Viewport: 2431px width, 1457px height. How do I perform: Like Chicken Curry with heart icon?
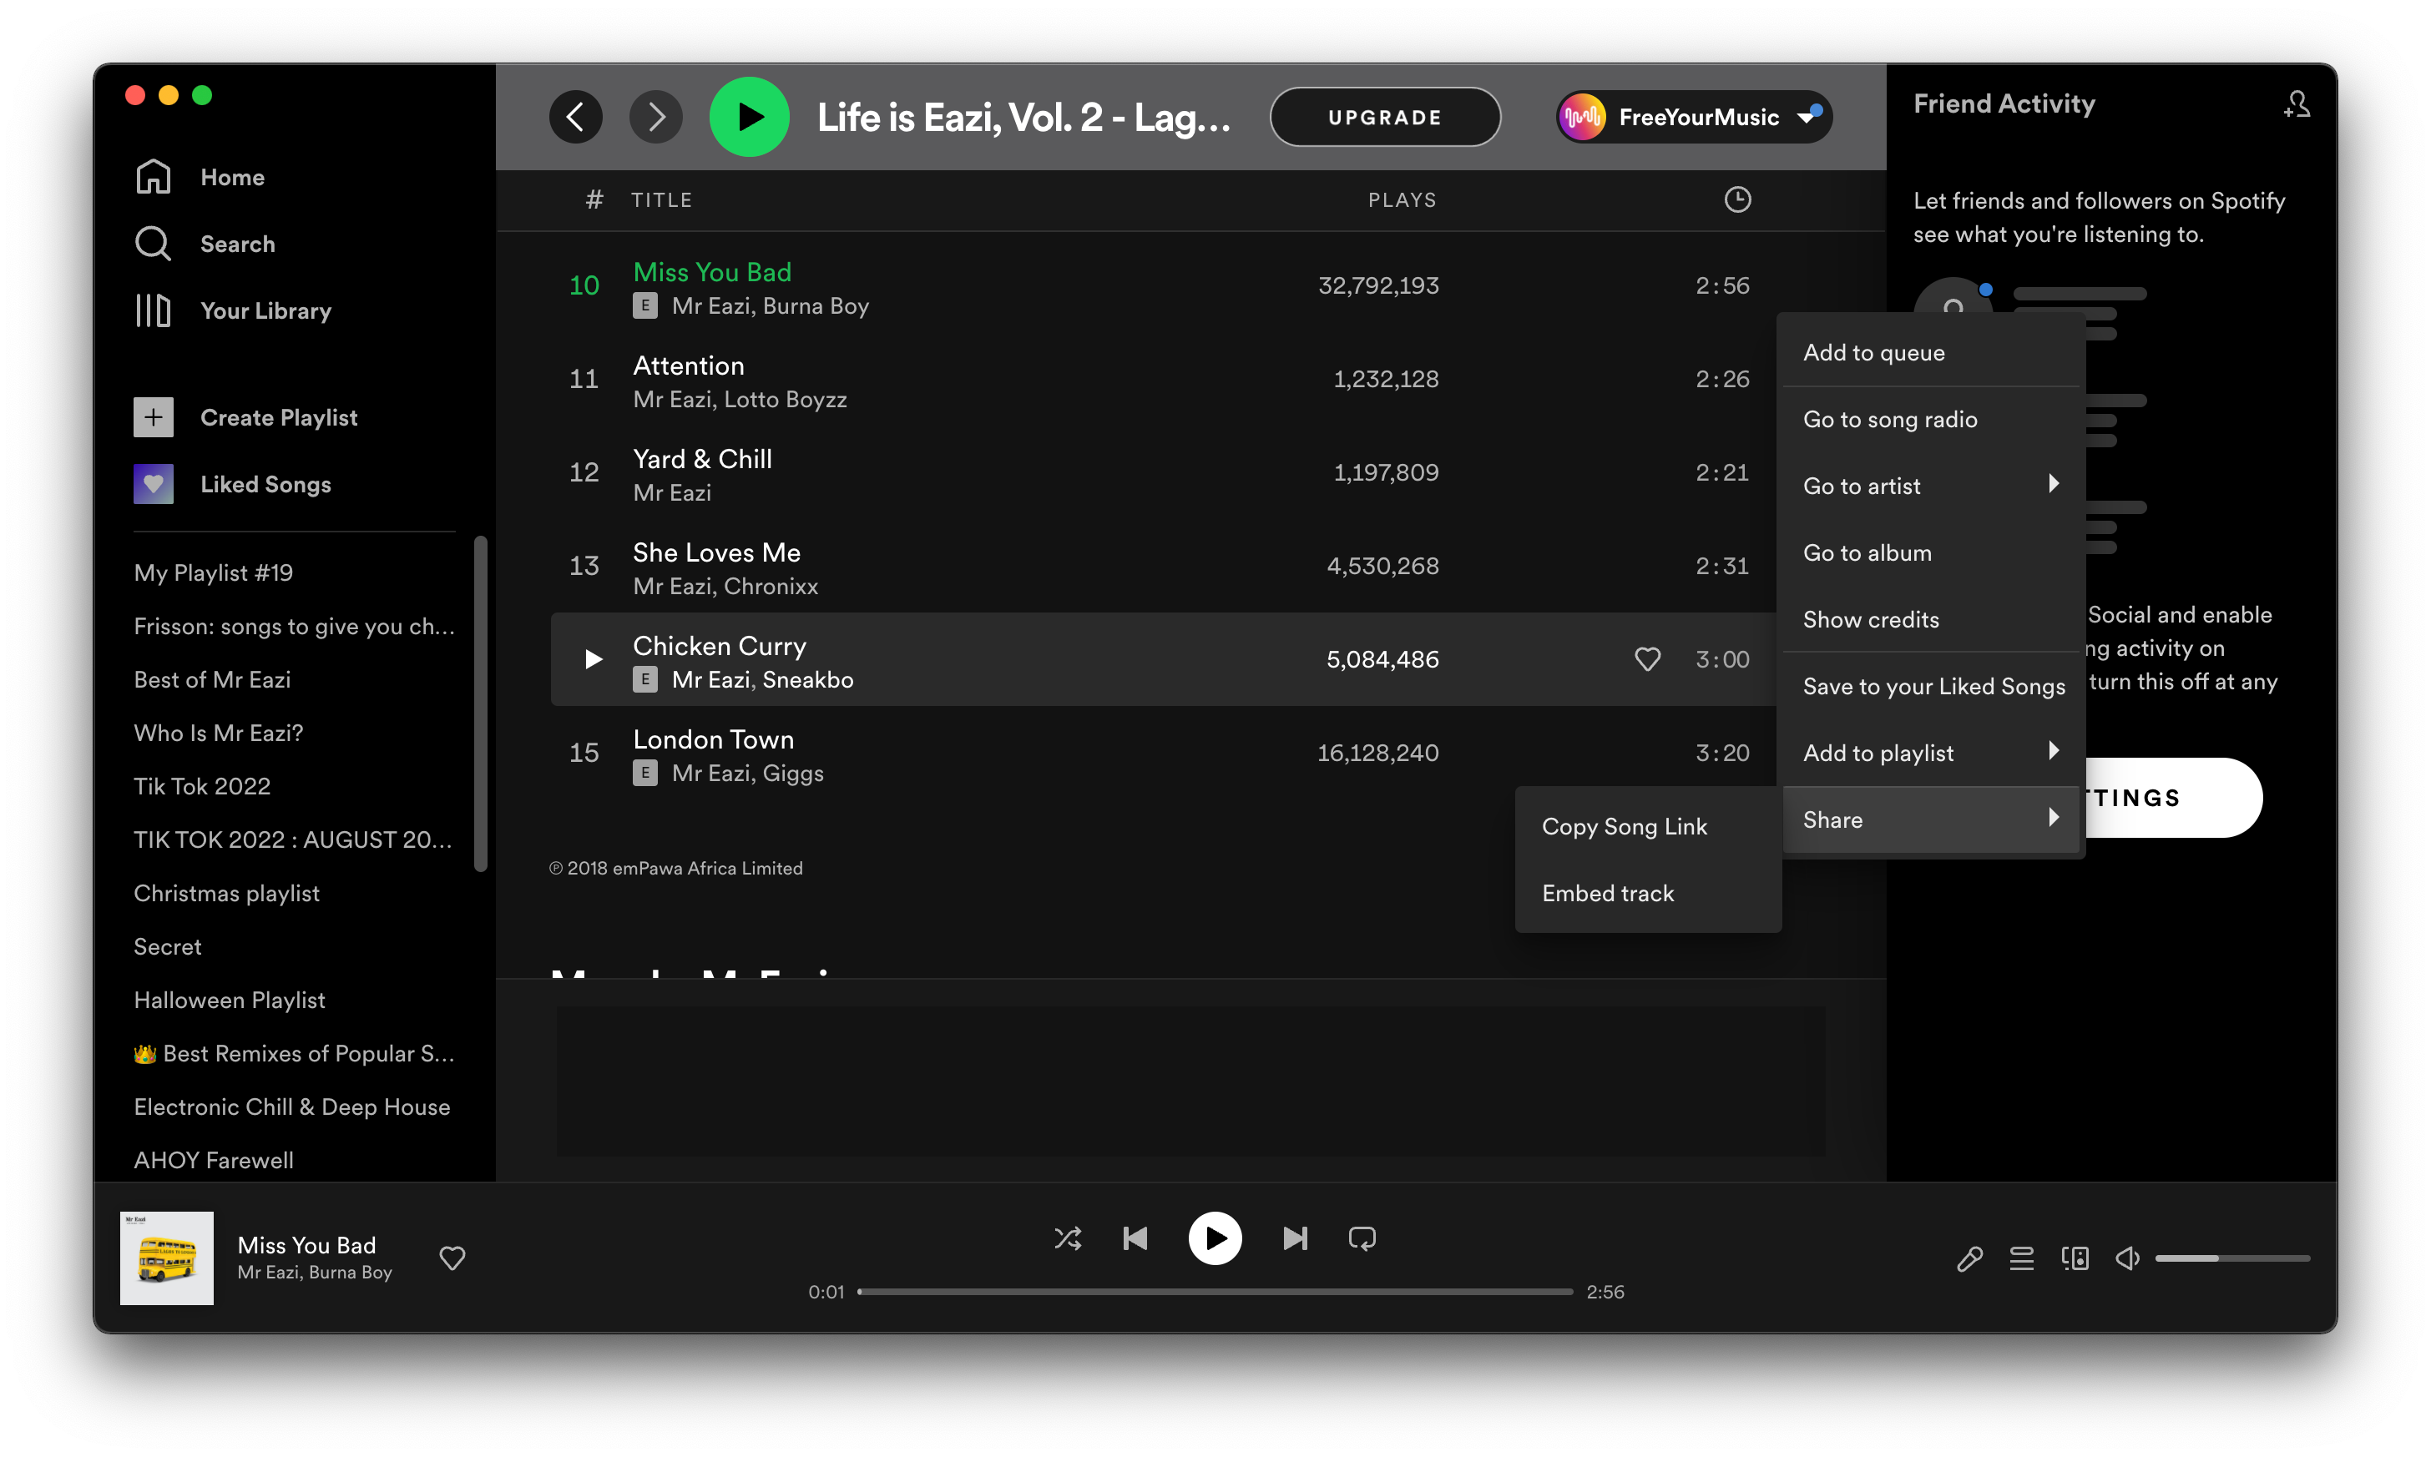1647,658
